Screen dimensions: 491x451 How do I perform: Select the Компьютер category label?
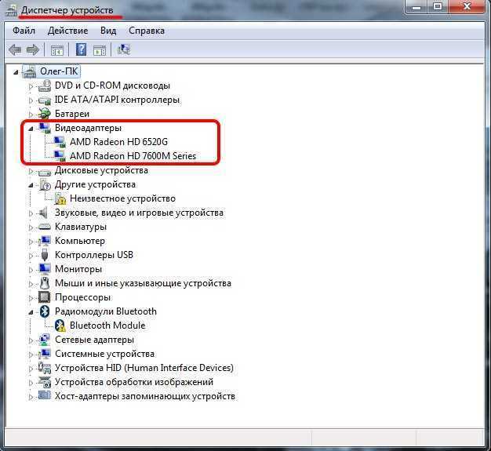click(80, 241)
